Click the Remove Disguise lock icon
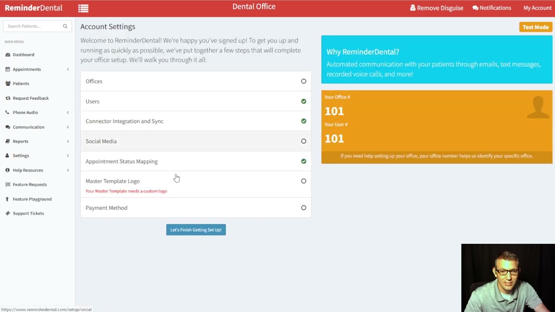The height and width of the screenshot is (312, 555). click(x=412, y=8)
